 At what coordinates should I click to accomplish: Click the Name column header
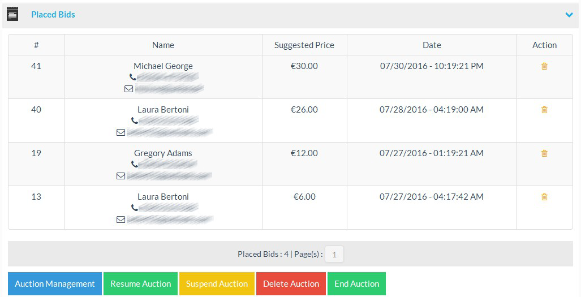(163, 45)
